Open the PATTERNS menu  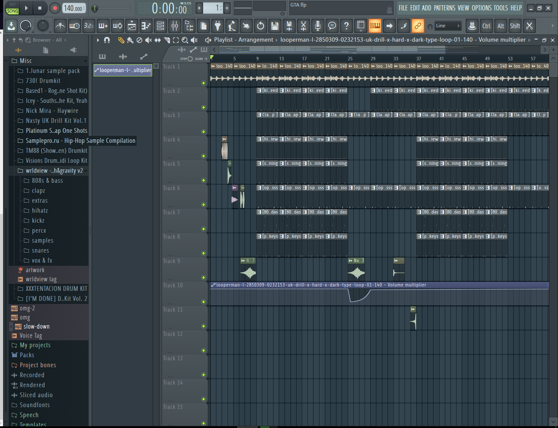pyautogui.click(x=445, y=8)
